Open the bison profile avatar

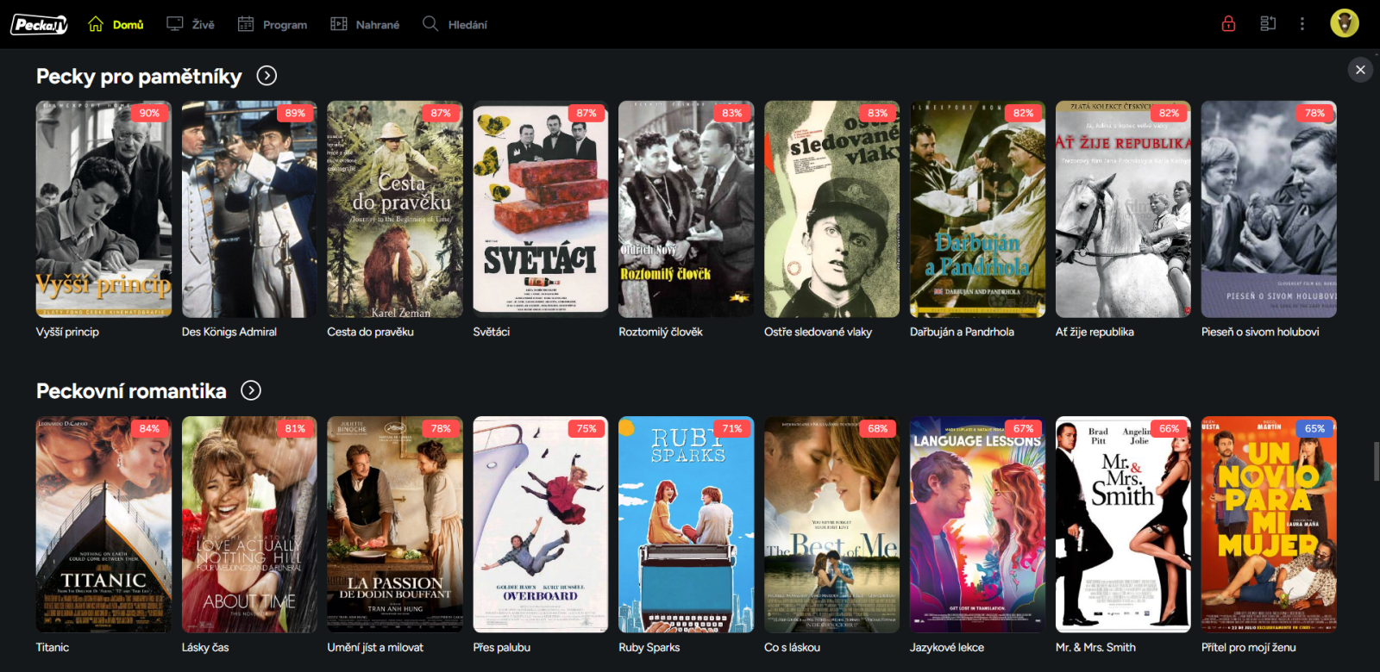tap(1345, 23)
